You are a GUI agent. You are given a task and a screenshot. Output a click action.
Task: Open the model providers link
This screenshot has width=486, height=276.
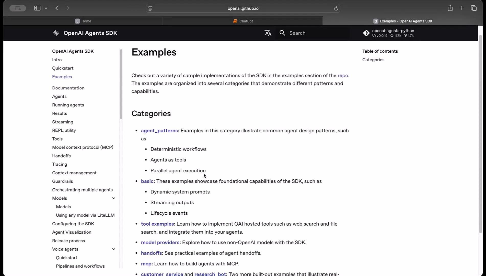coord(160,242)
